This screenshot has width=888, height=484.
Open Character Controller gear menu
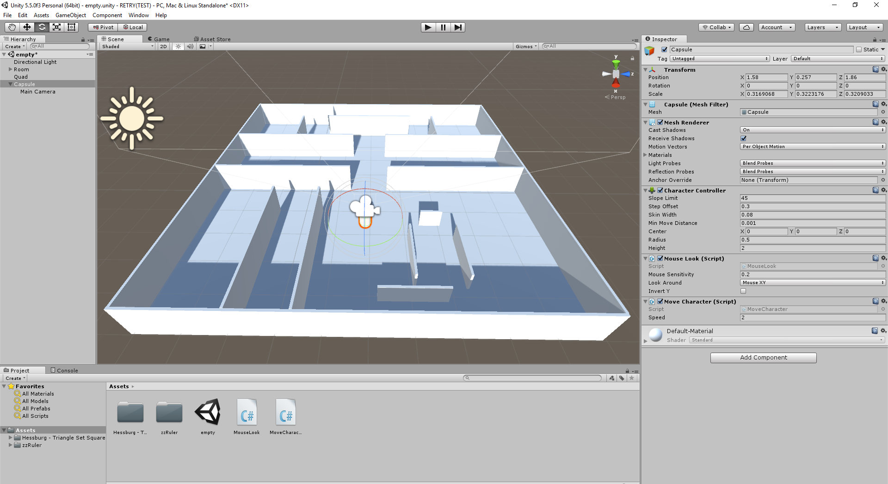(883, 190)
